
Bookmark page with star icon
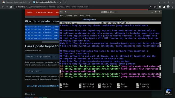(155, 7)
